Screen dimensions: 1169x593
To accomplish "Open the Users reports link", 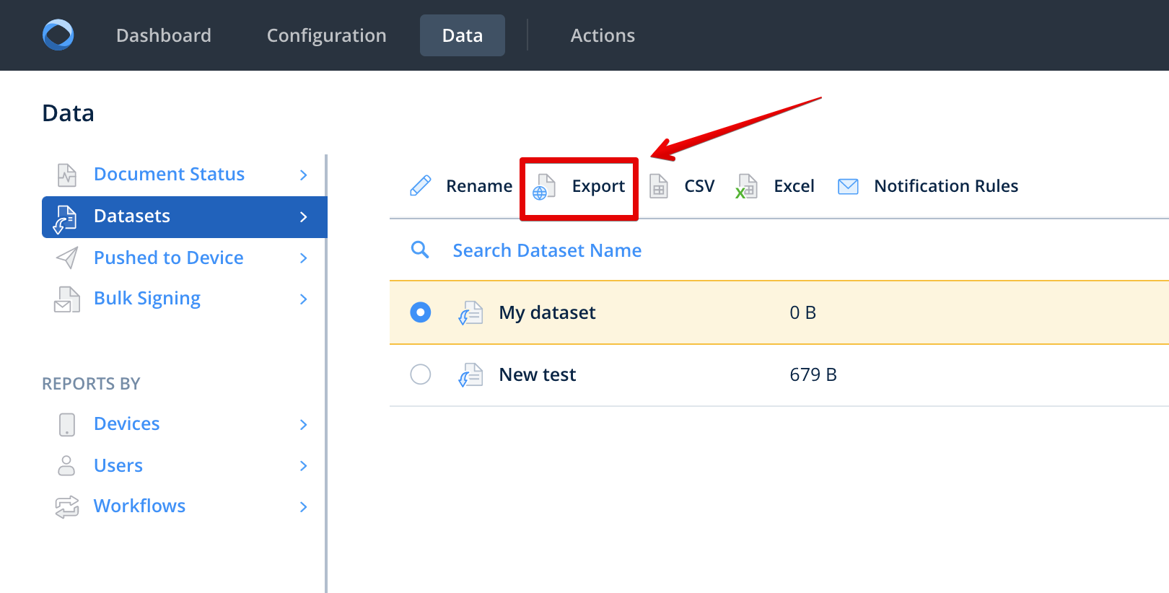I will click(118, 465).
